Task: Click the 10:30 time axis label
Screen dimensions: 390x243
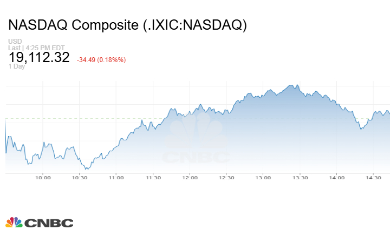Action: pos(80,178)
